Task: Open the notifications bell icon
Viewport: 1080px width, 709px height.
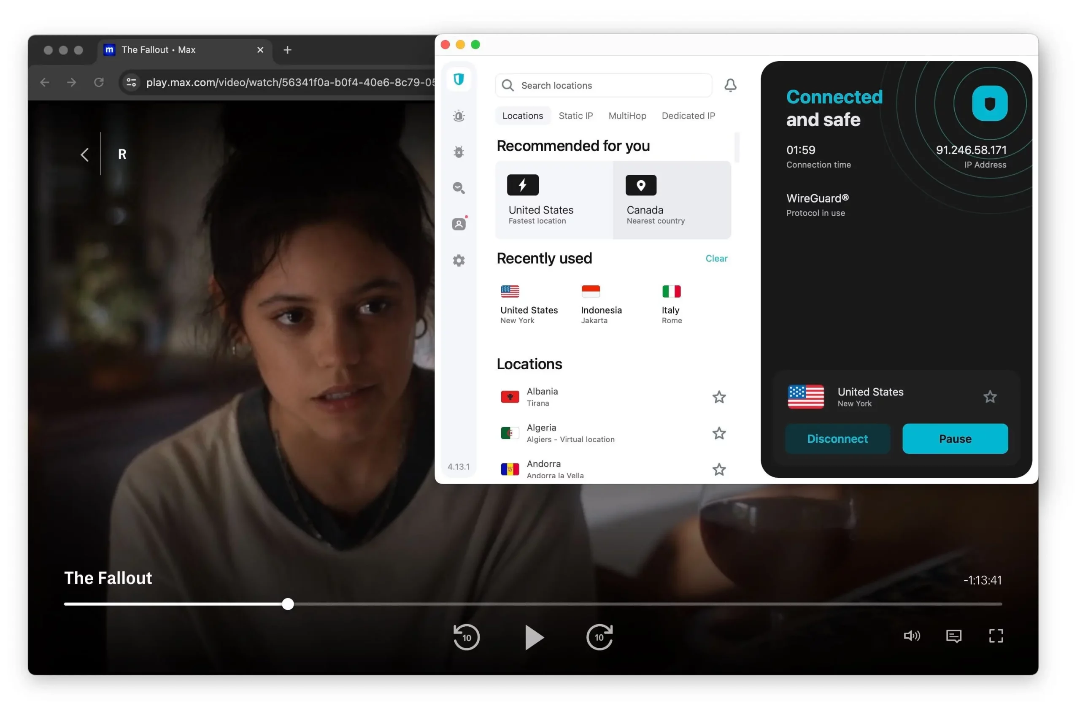Action: (x=728, y=85)
